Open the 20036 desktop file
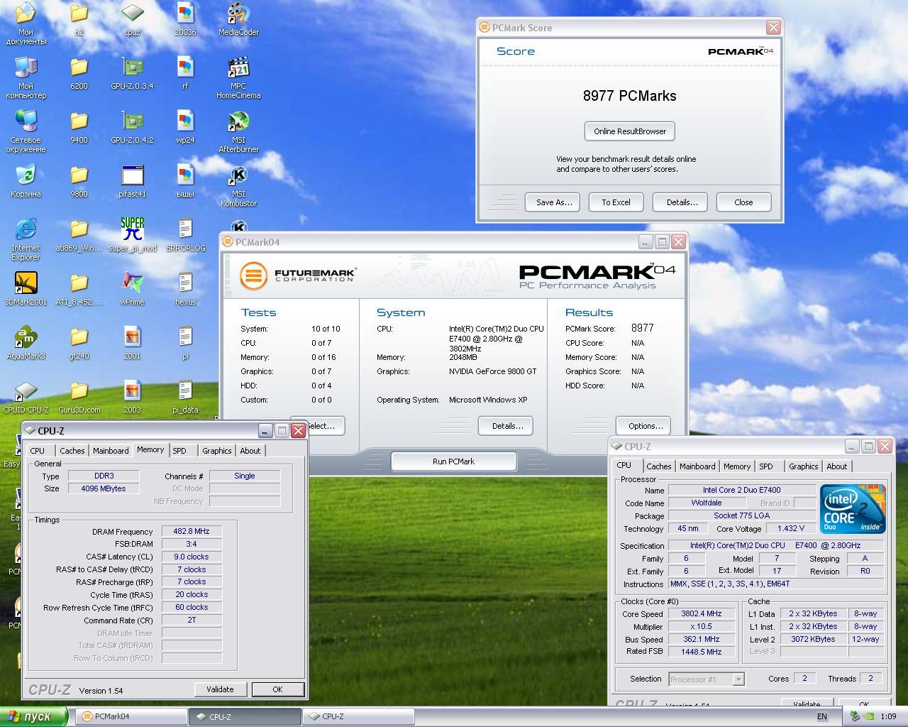The width and height of the screenshot is (908, 727). pos(185,19)
